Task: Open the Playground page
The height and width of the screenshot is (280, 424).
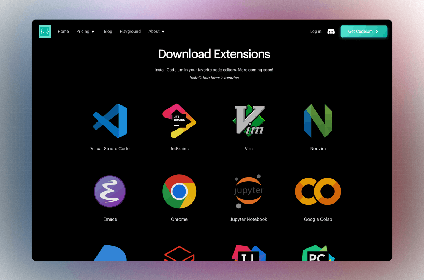Action: (130, 32)
